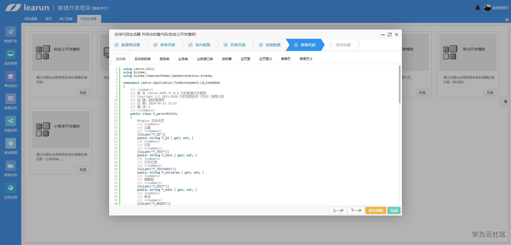Click the 完成 button
Screen dimensions: 511x245
pyautogui.click(x=394, y=210)
